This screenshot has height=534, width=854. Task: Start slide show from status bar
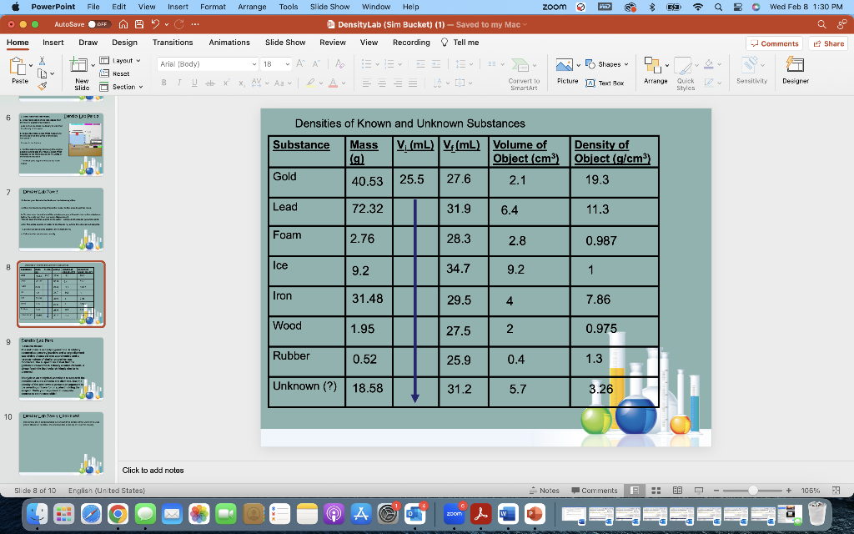pos(699,491)
